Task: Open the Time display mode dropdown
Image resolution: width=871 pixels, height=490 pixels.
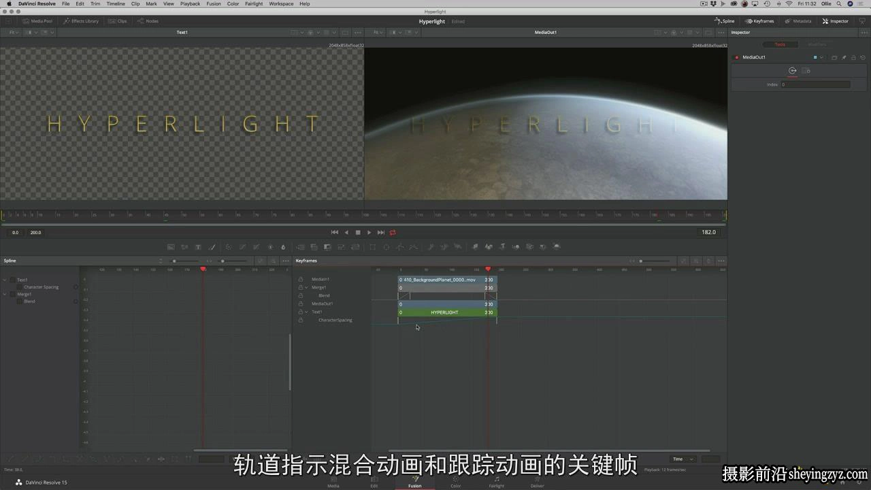Action: pyautogui.click(x=683, y=459)
